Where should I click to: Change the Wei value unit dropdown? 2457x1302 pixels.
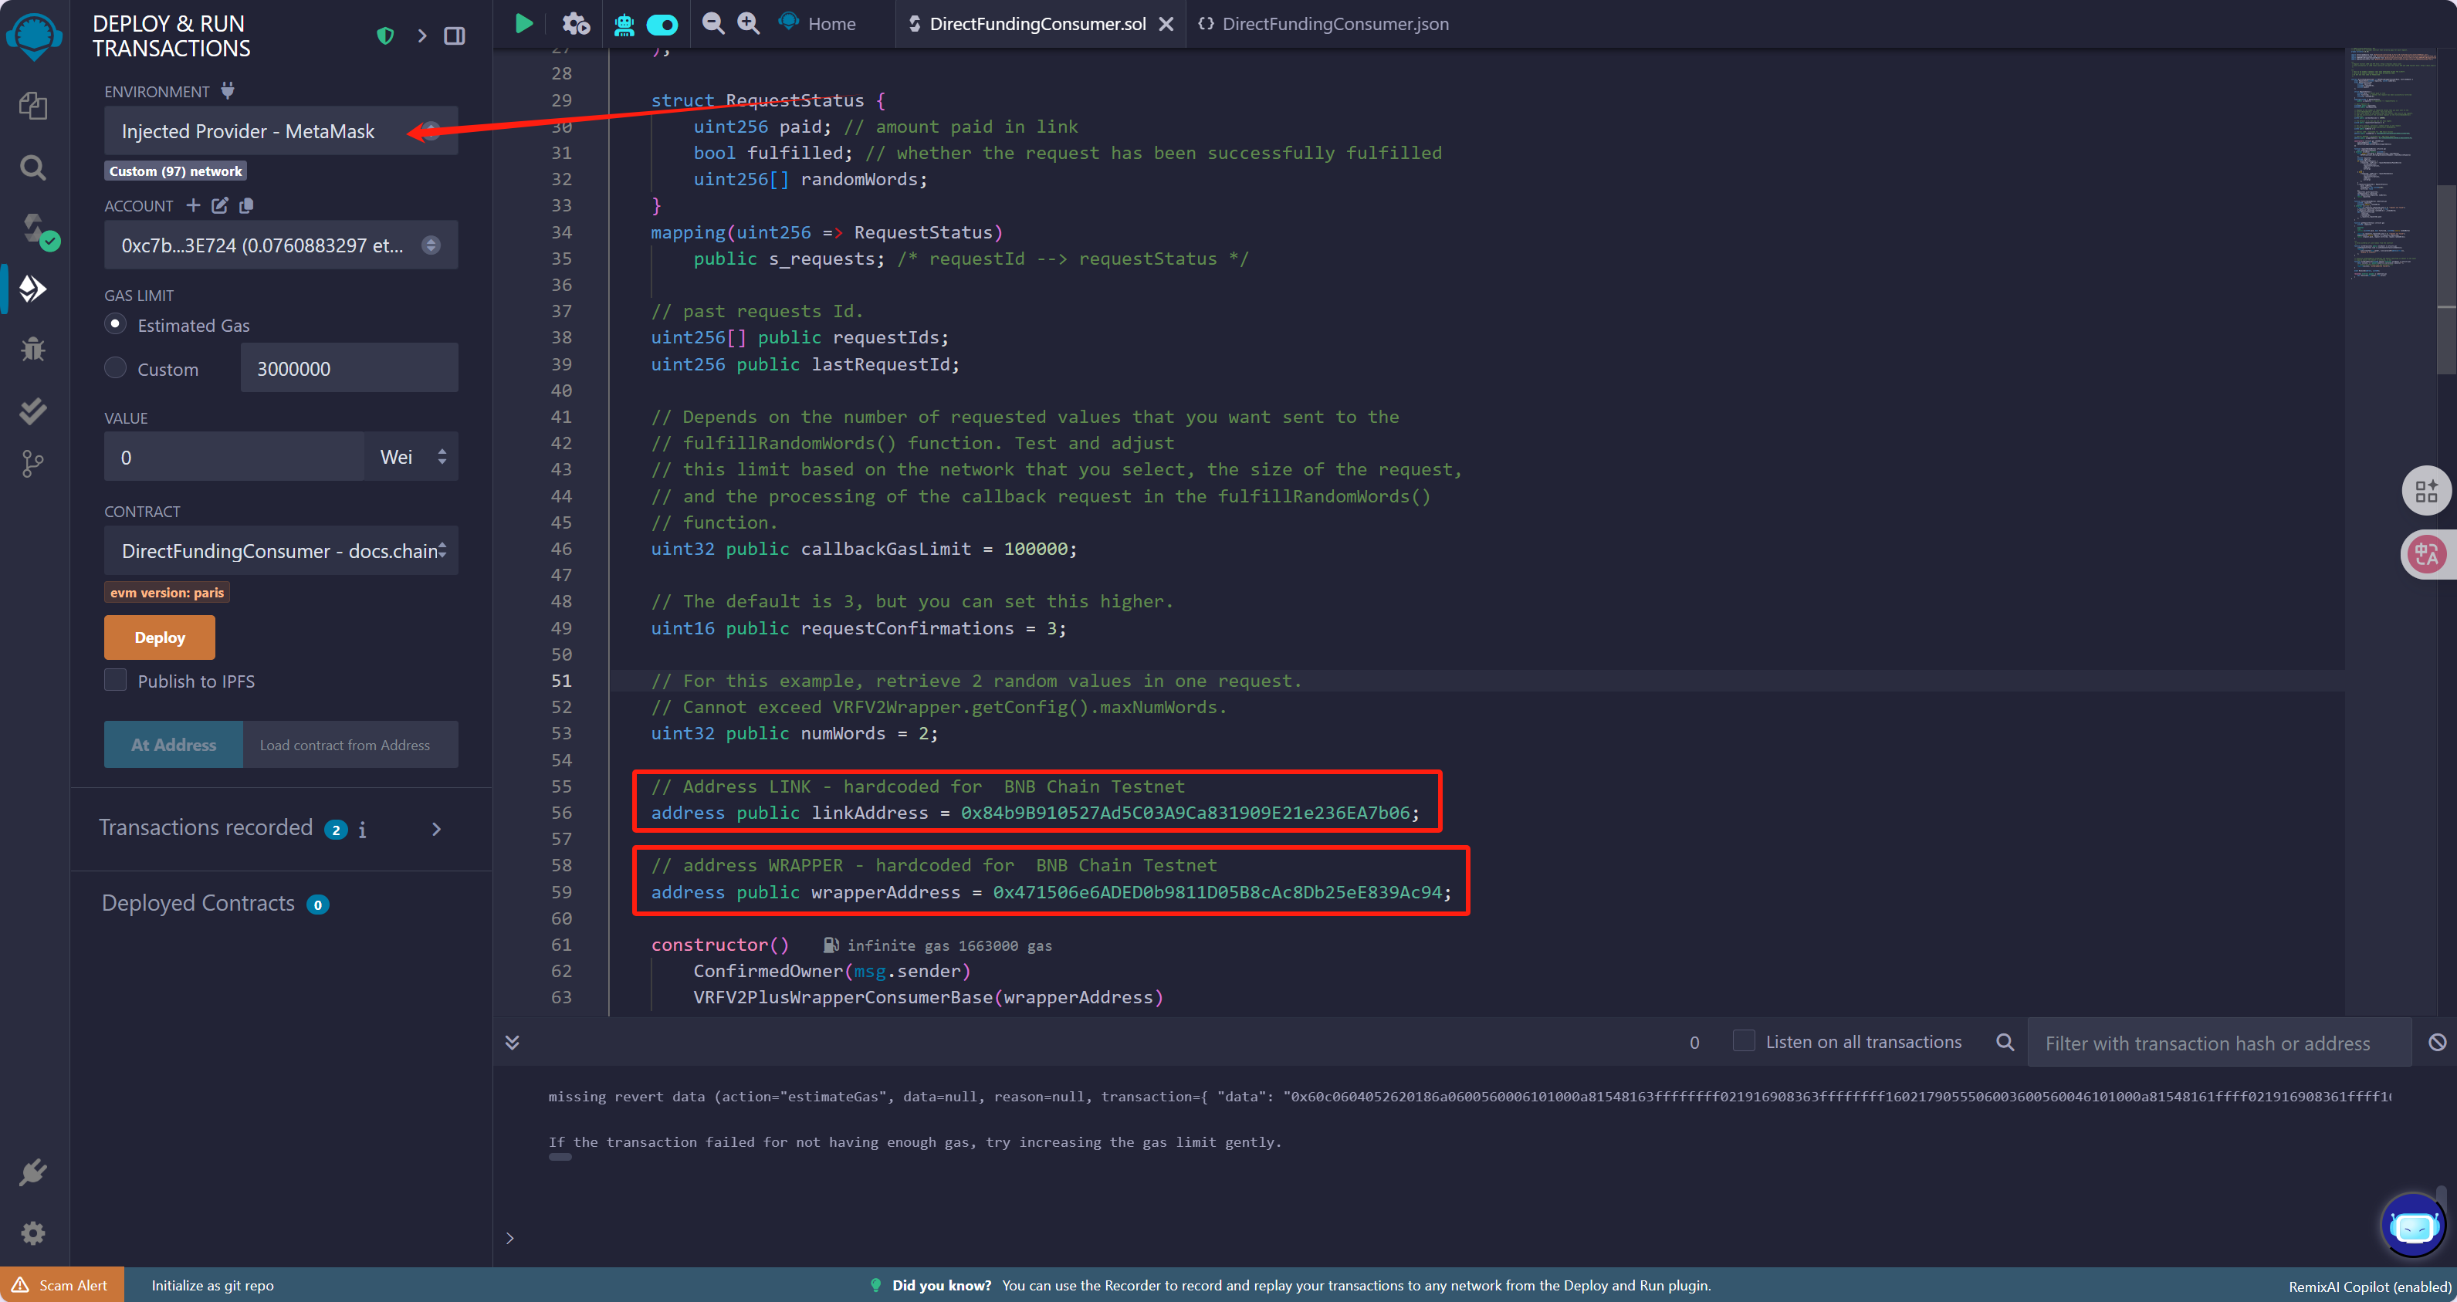(x=411, y=457)
